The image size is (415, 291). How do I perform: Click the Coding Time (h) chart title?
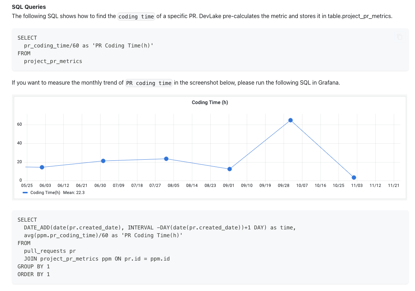pos(210,102)
